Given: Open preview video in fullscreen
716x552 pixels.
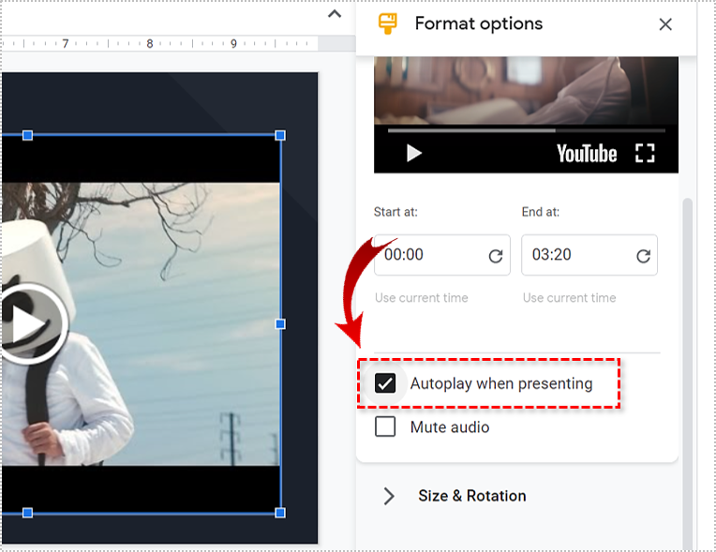Looking at the screenshot, I should 645,153.
